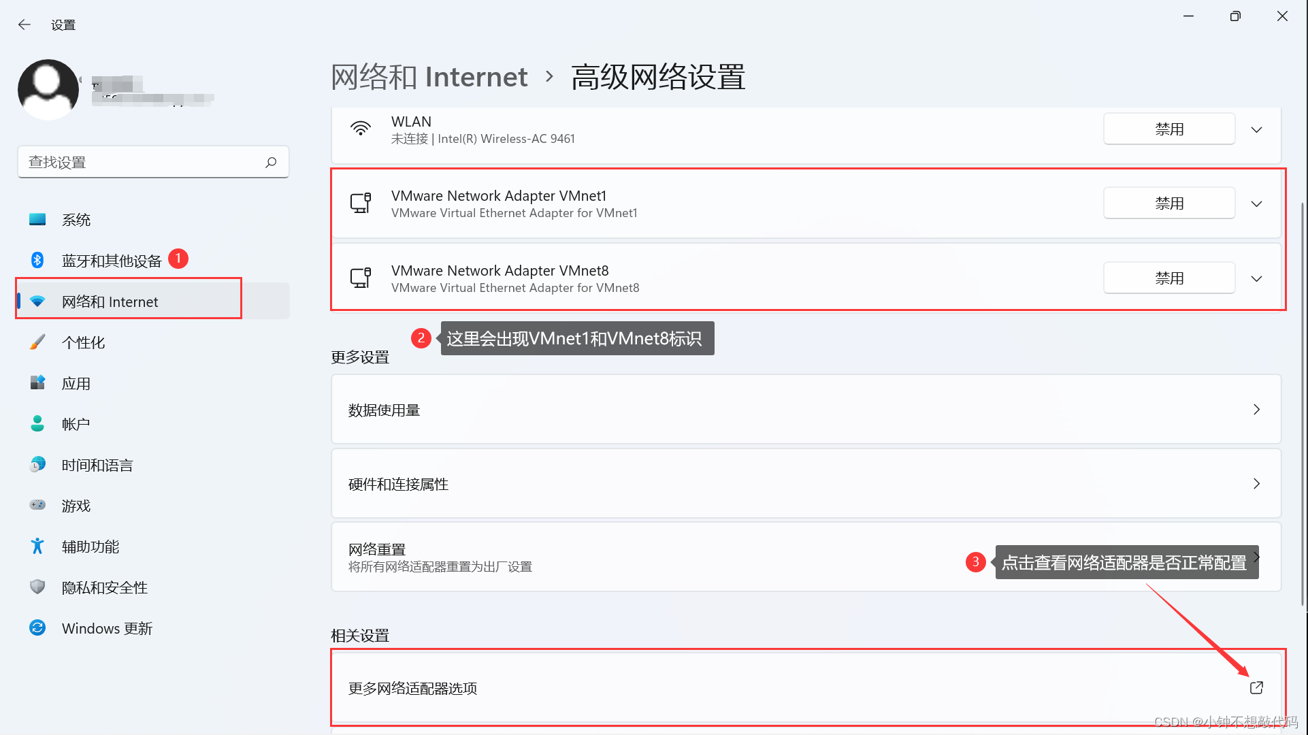Screen dimensions: 1308x735
Task: Expand the WLAN adapter details
Action: point(1257,129)
